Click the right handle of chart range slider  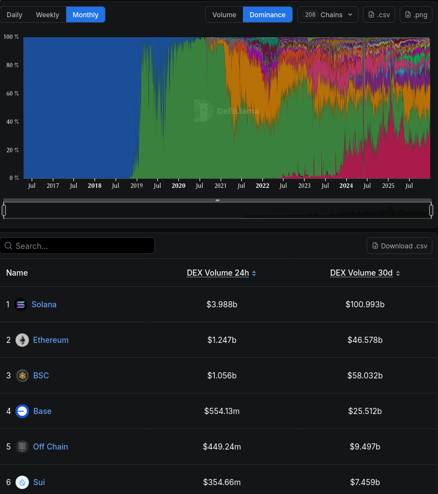pyautogui.click(x=431, y=210)
